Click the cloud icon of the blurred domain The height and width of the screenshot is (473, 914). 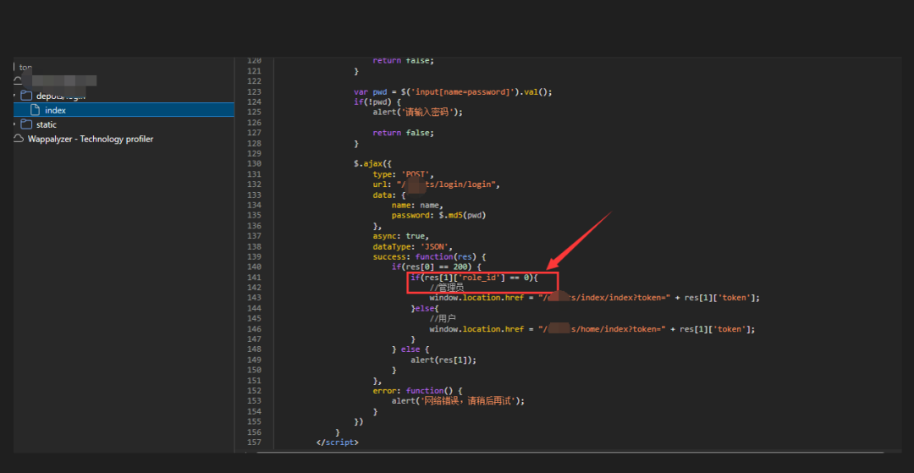click(x=18, y=81)
